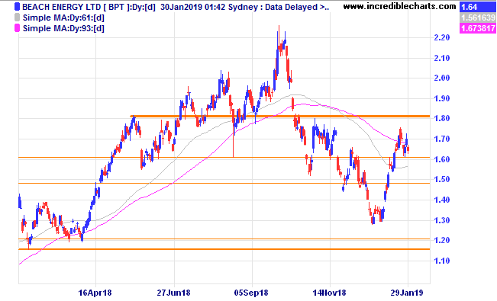The width and height of the screenshot is (497, 301).
Task: Click the 05Sep18 date axis label
Action: 251,293
